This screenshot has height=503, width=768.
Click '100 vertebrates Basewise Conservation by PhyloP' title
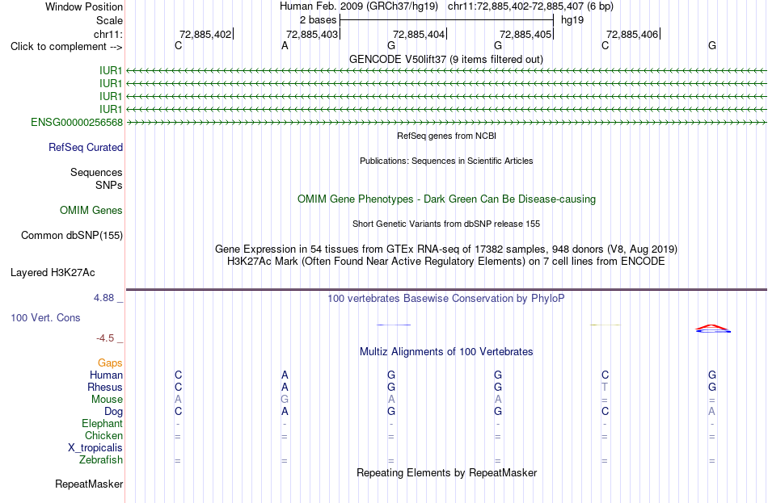[x=446, y=299]
